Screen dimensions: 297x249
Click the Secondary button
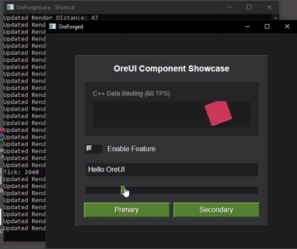216,210
